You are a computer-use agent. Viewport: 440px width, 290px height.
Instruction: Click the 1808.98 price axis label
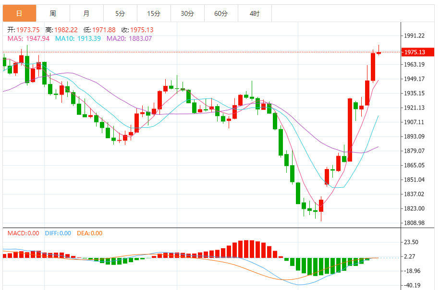(x=414, y=223)
